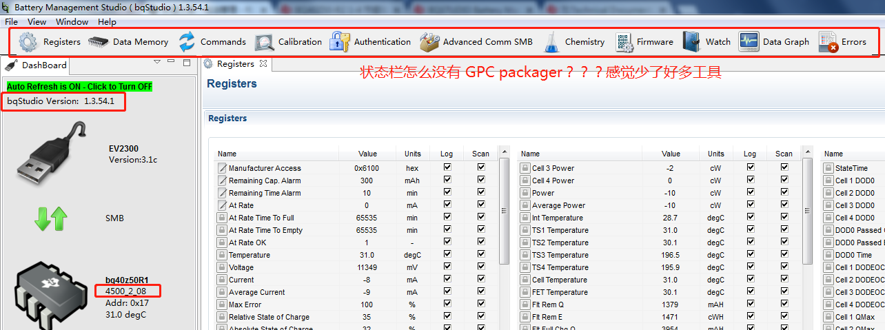Click the Name column header in first table
Screen dimensions: 885x330
tap(227, 154)
